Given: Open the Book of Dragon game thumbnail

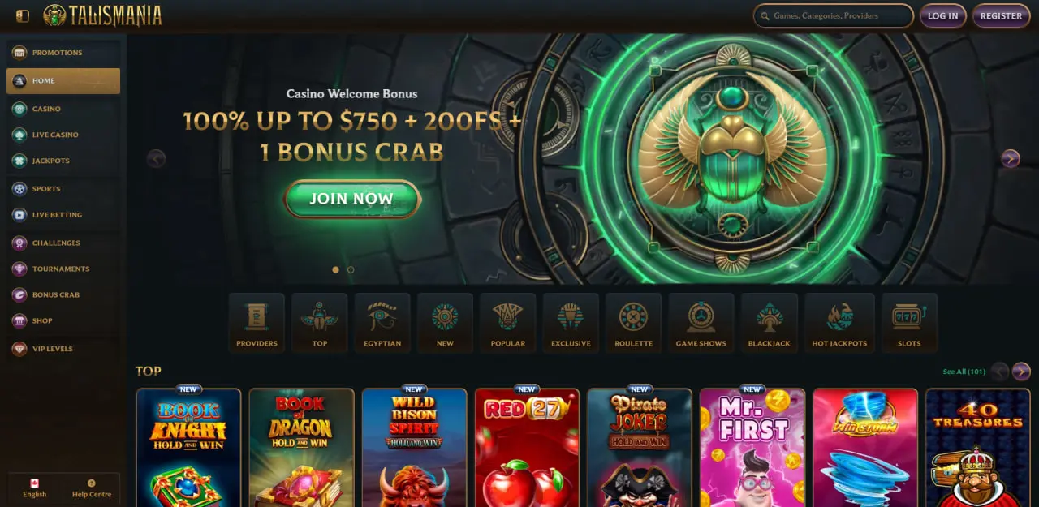Looking at the screenshot, I should 302,448.
